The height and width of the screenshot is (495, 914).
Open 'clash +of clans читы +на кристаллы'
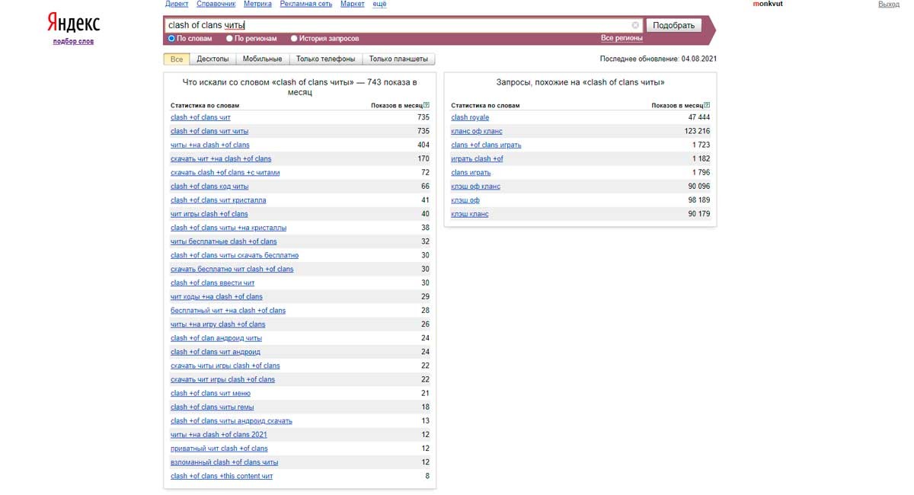(x=228, y=228)
